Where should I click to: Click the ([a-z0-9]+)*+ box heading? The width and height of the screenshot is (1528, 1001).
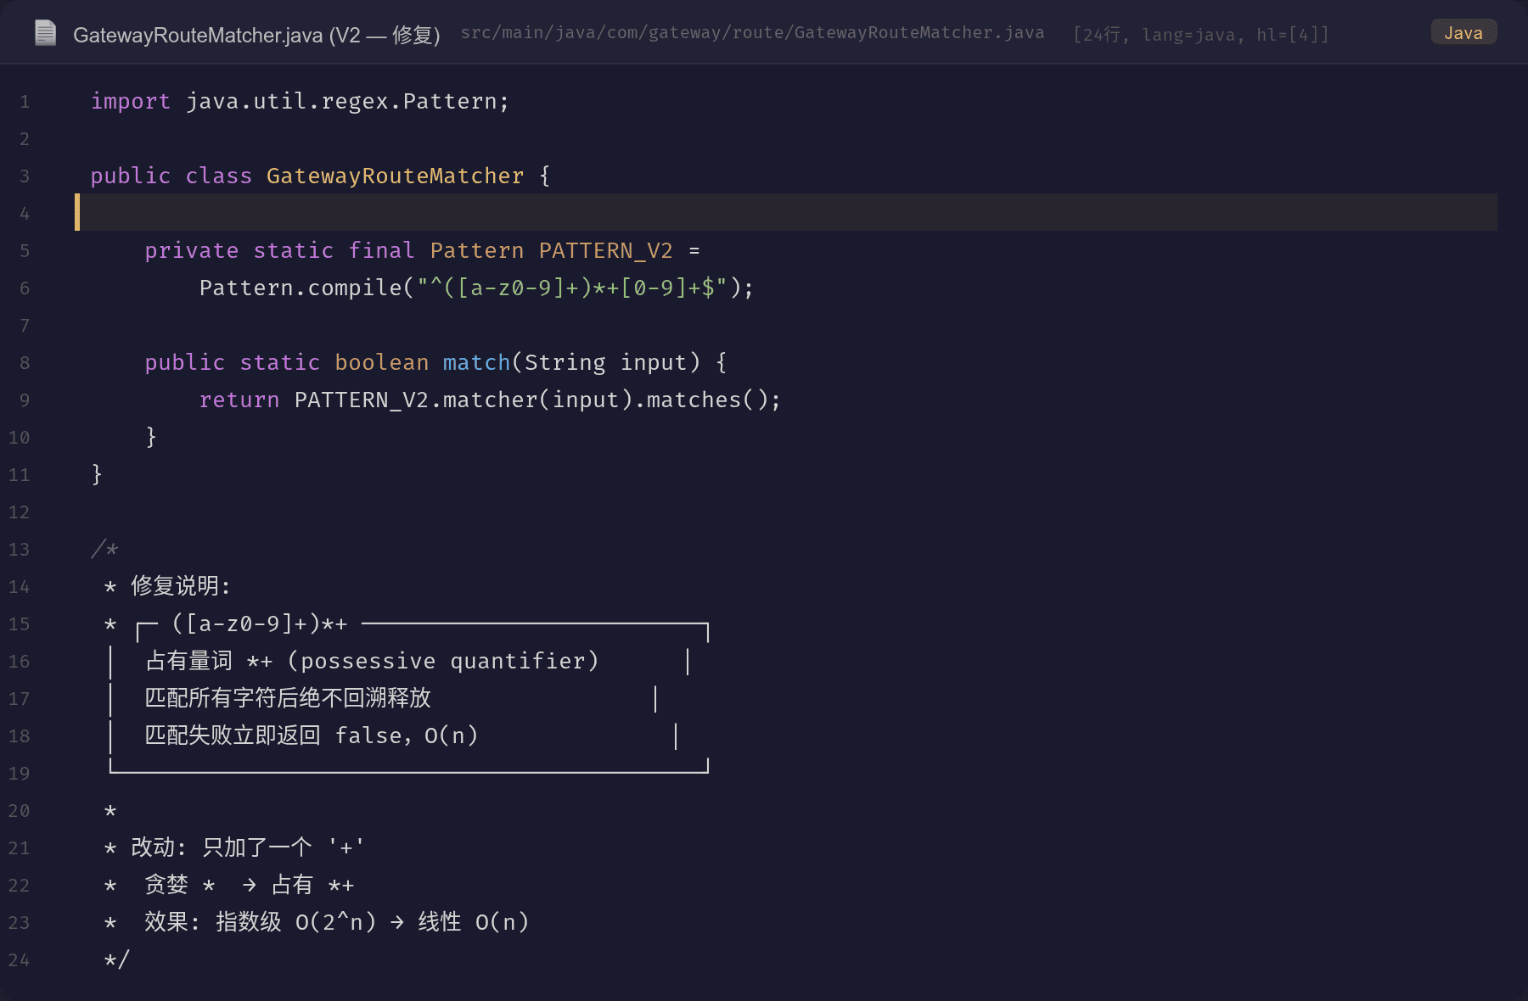pos(260,624)
